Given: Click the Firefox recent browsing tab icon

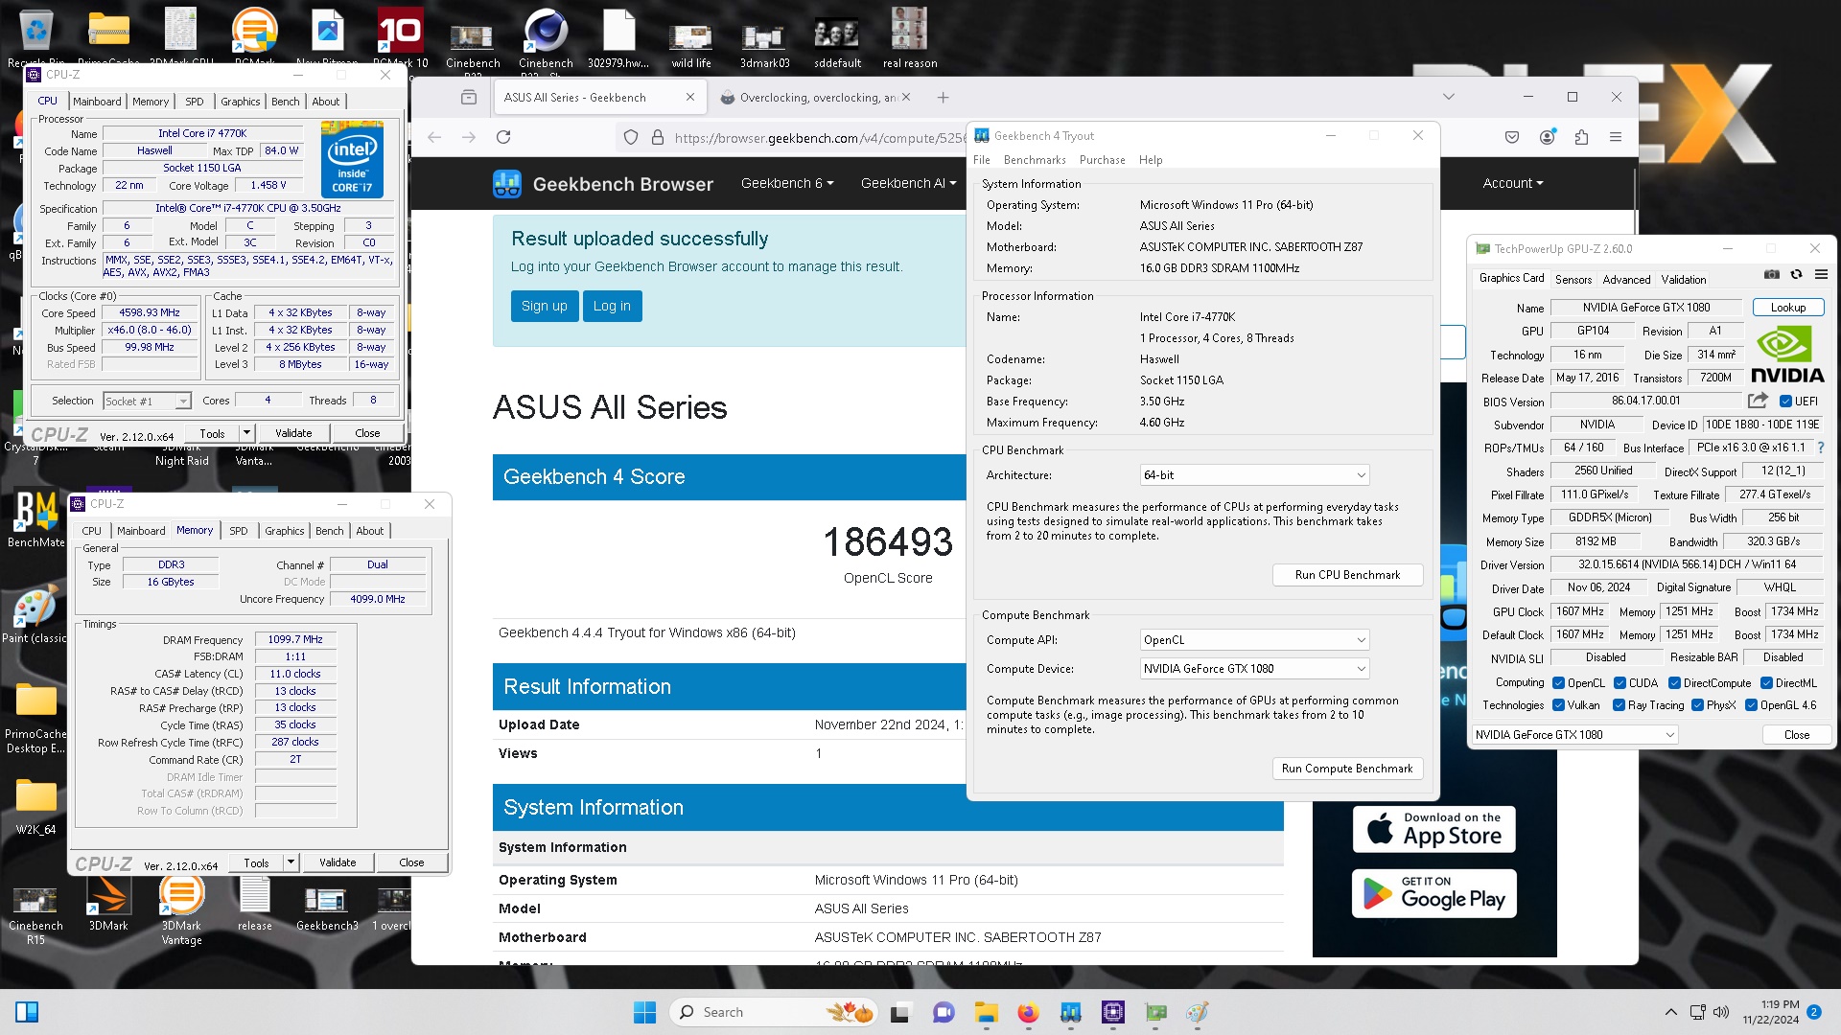Looking at the screenshot, I should pyautogui.click(x=468, y=97).
